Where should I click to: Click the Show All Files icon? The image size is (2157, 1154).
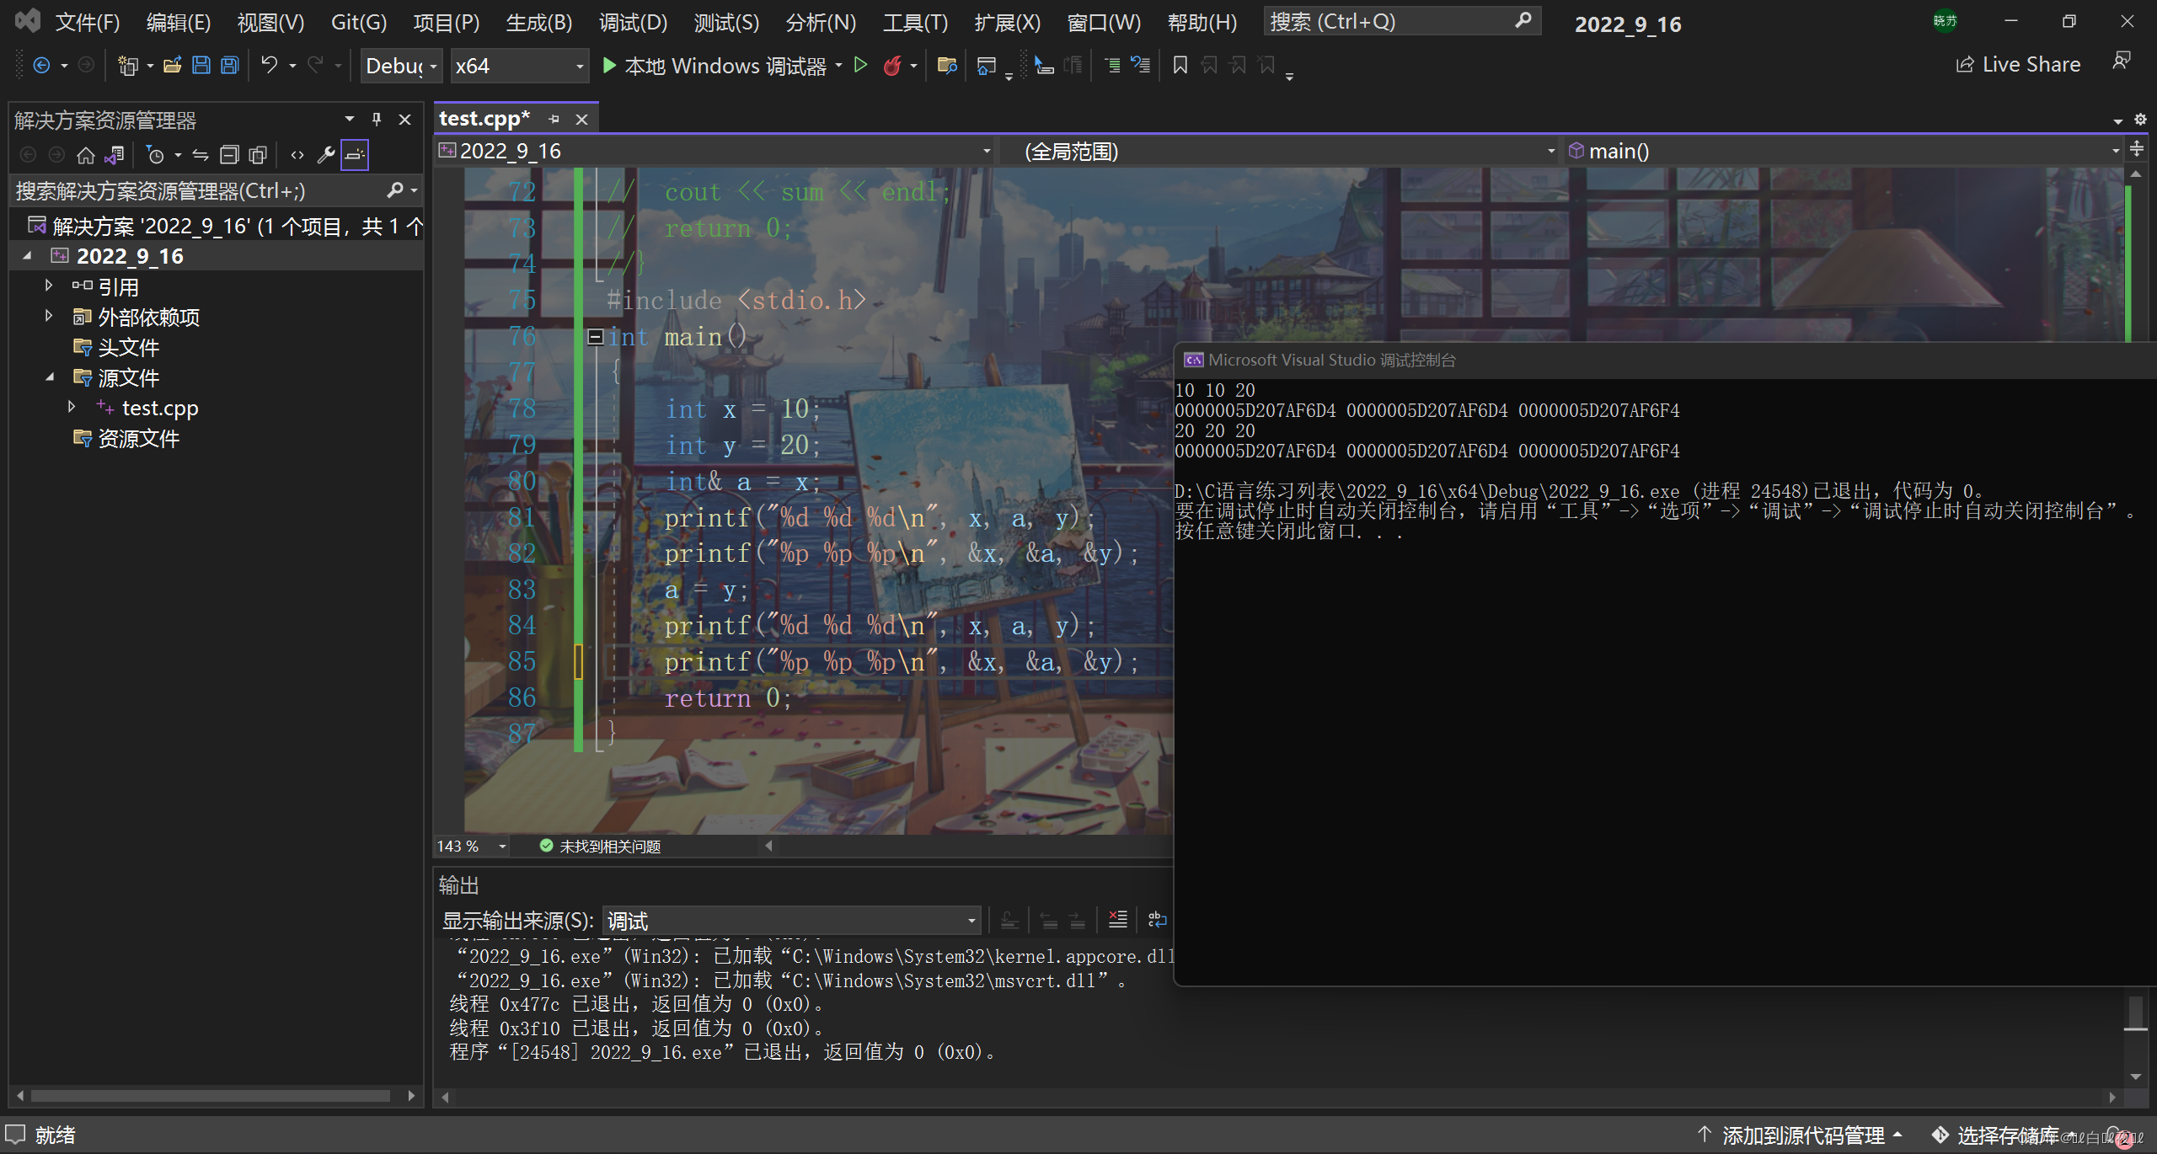[x=258, y=155]
